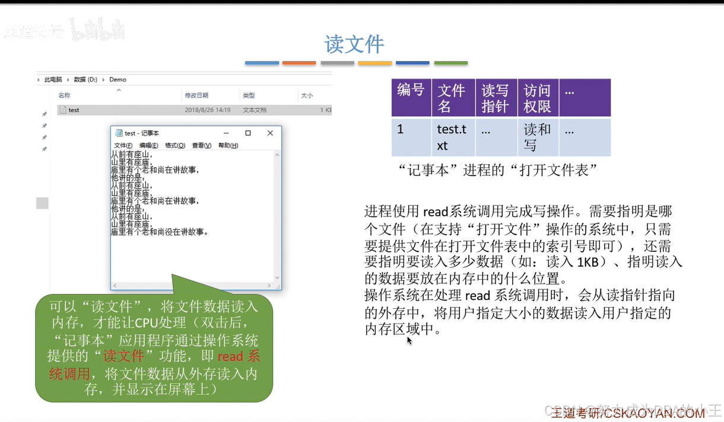Image resolution: width=724 pixels, height=422 pixels.
Task: Click the test - 记事本 title bar text
Action: tap(142, 133)
